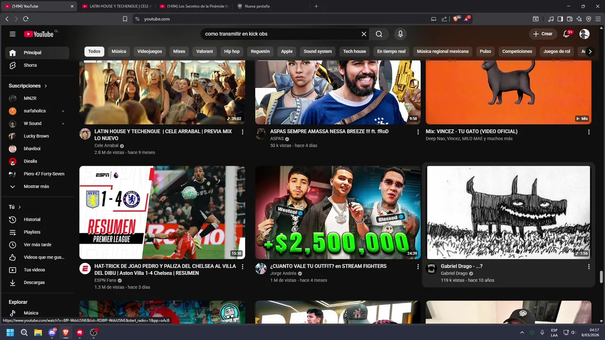Screen dimensions: 605x340
Task: Start voice search with the microphone
Action: pyautogui.click(x=400, y=34)
